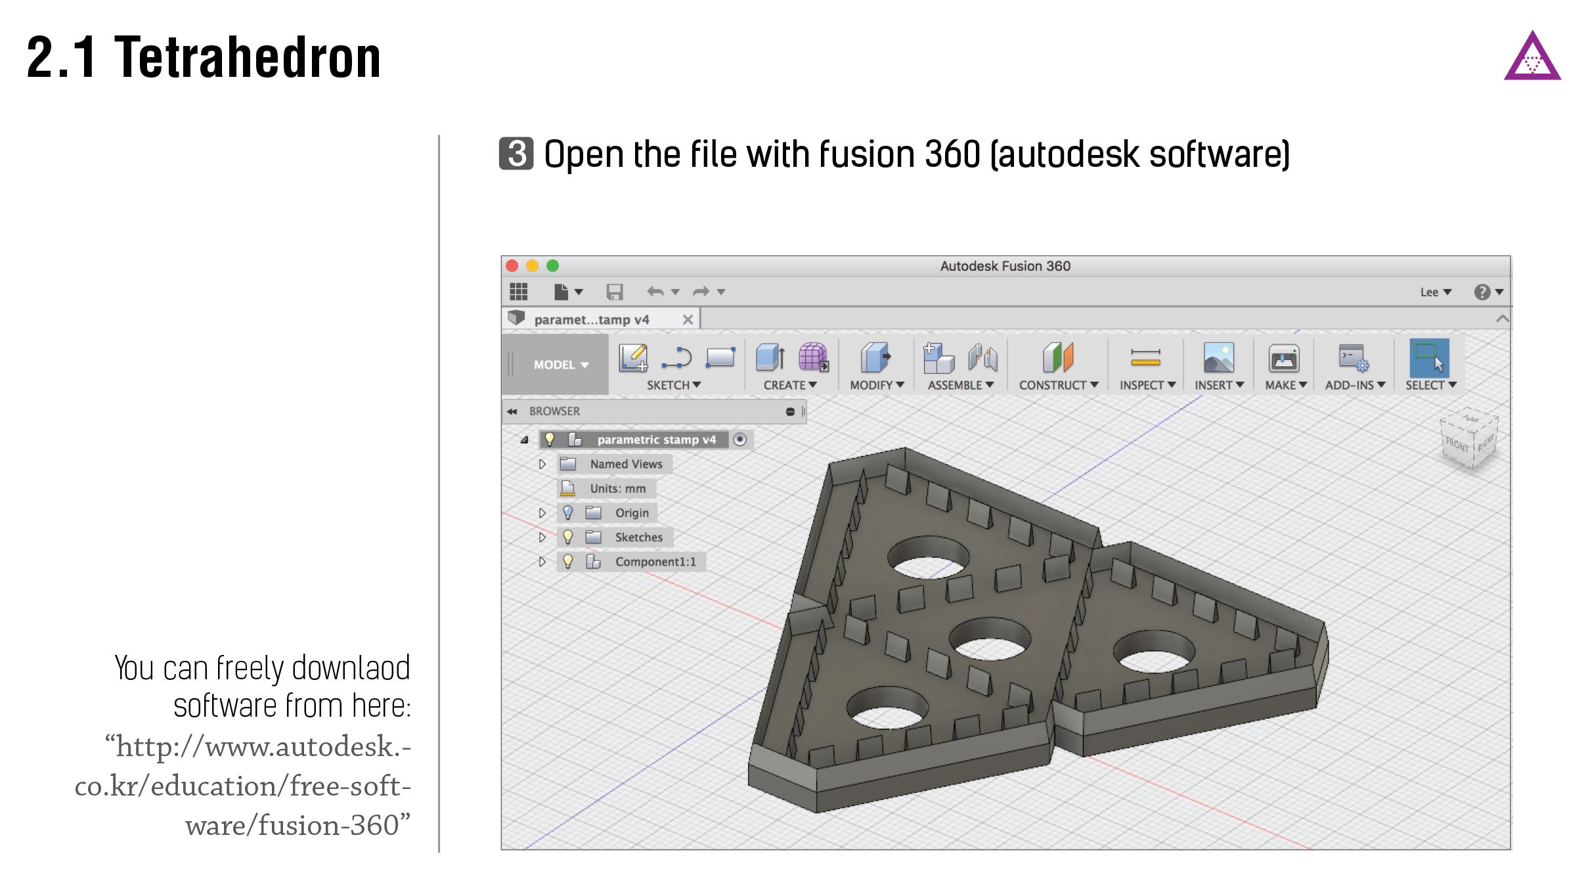This screenshot has width=1586, height=877.
Task: Collapse the toolbar with the up chevron
Action: 1502,319
